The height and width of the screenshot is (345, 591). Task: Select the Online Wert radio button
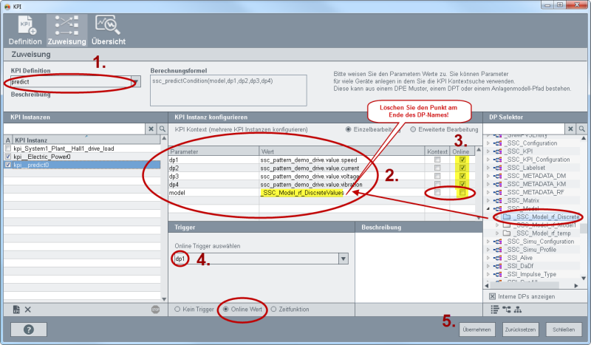[226, 310]
